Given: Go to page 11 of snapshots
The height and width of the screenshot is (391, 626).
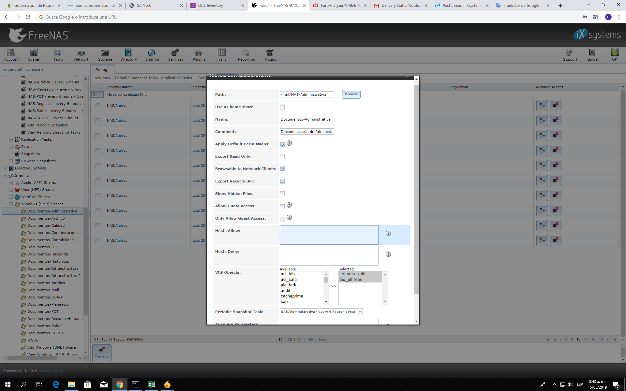Looking at the screenshot, I should pyautogui.click(x=586, y=339).
